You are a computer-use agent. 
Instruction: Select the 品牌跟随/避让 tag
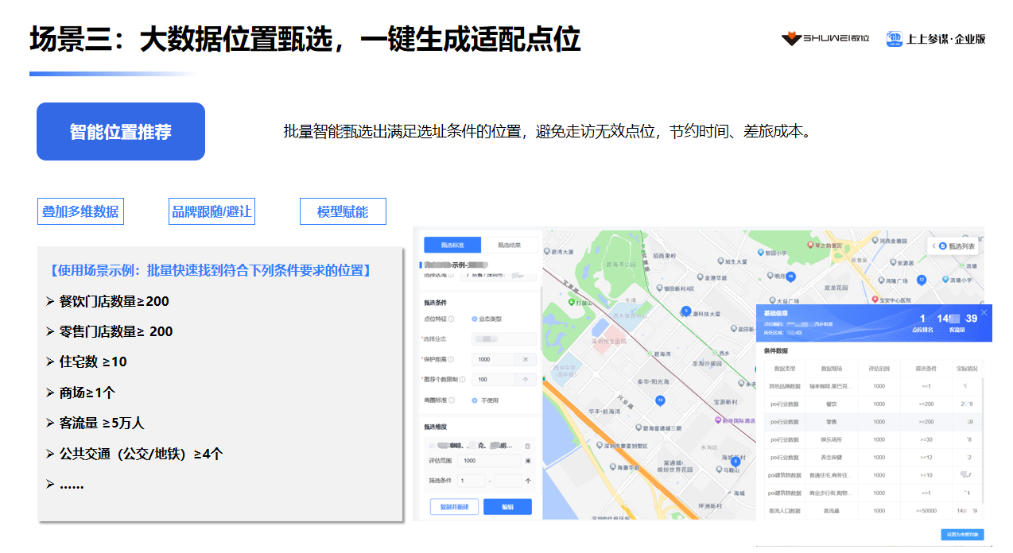212,211
